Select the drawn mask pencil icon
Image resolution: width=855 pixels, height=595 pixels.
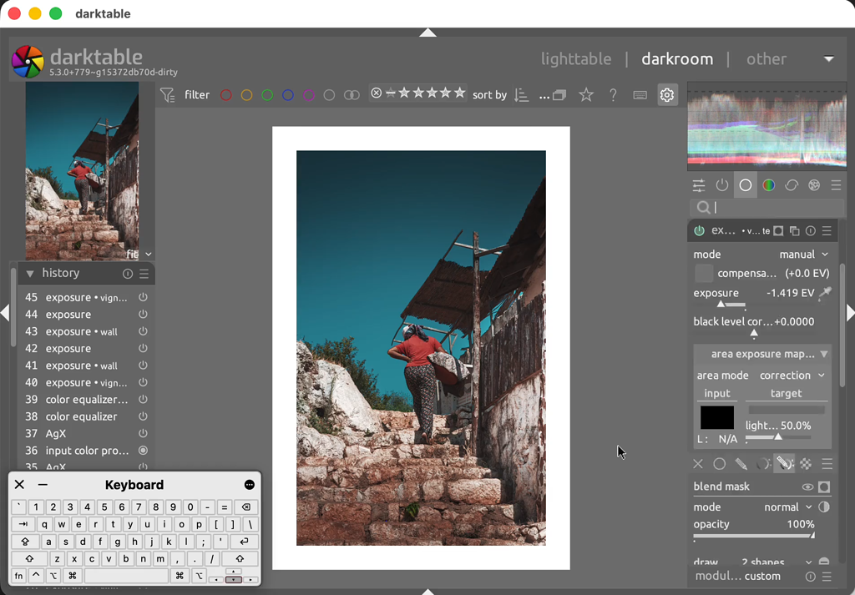click(741, 463)
